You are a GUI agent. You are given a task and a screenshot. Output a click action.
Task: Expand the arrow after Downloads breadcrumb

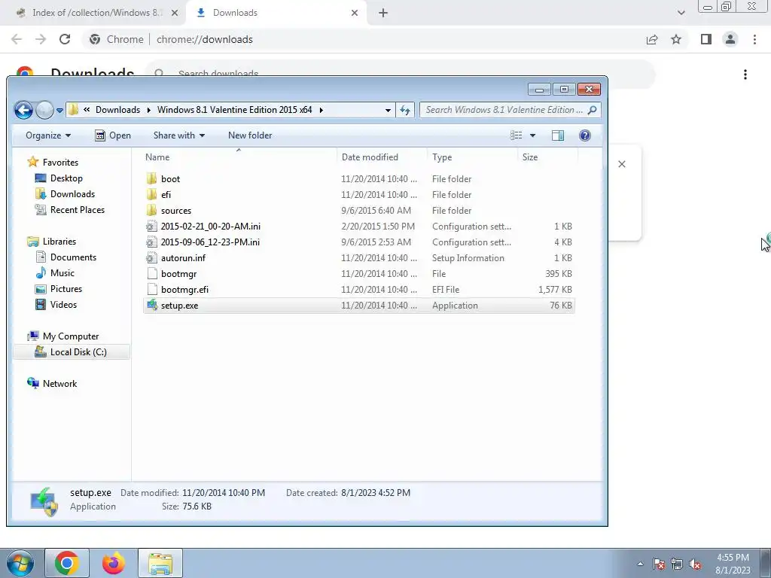click(148, 110)
